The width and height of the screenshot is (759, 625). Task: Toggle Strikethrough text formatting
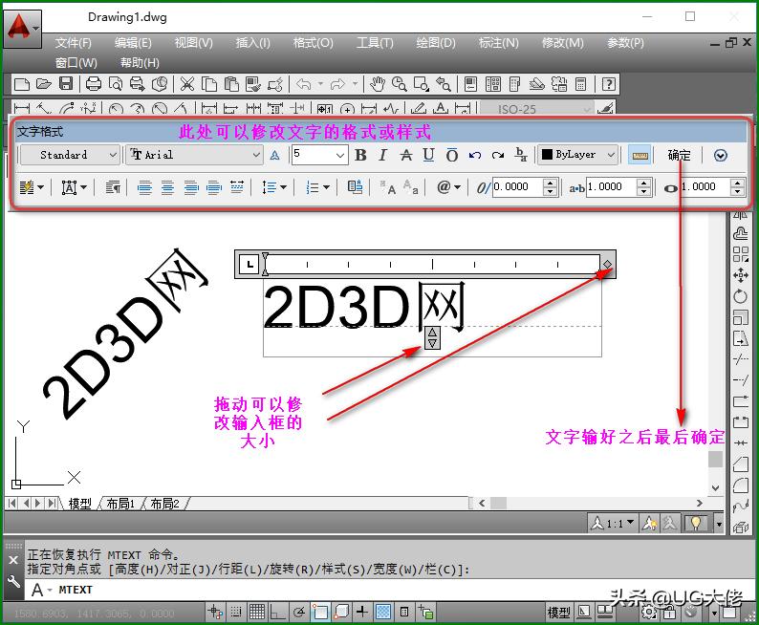click(x=405, y=155)
